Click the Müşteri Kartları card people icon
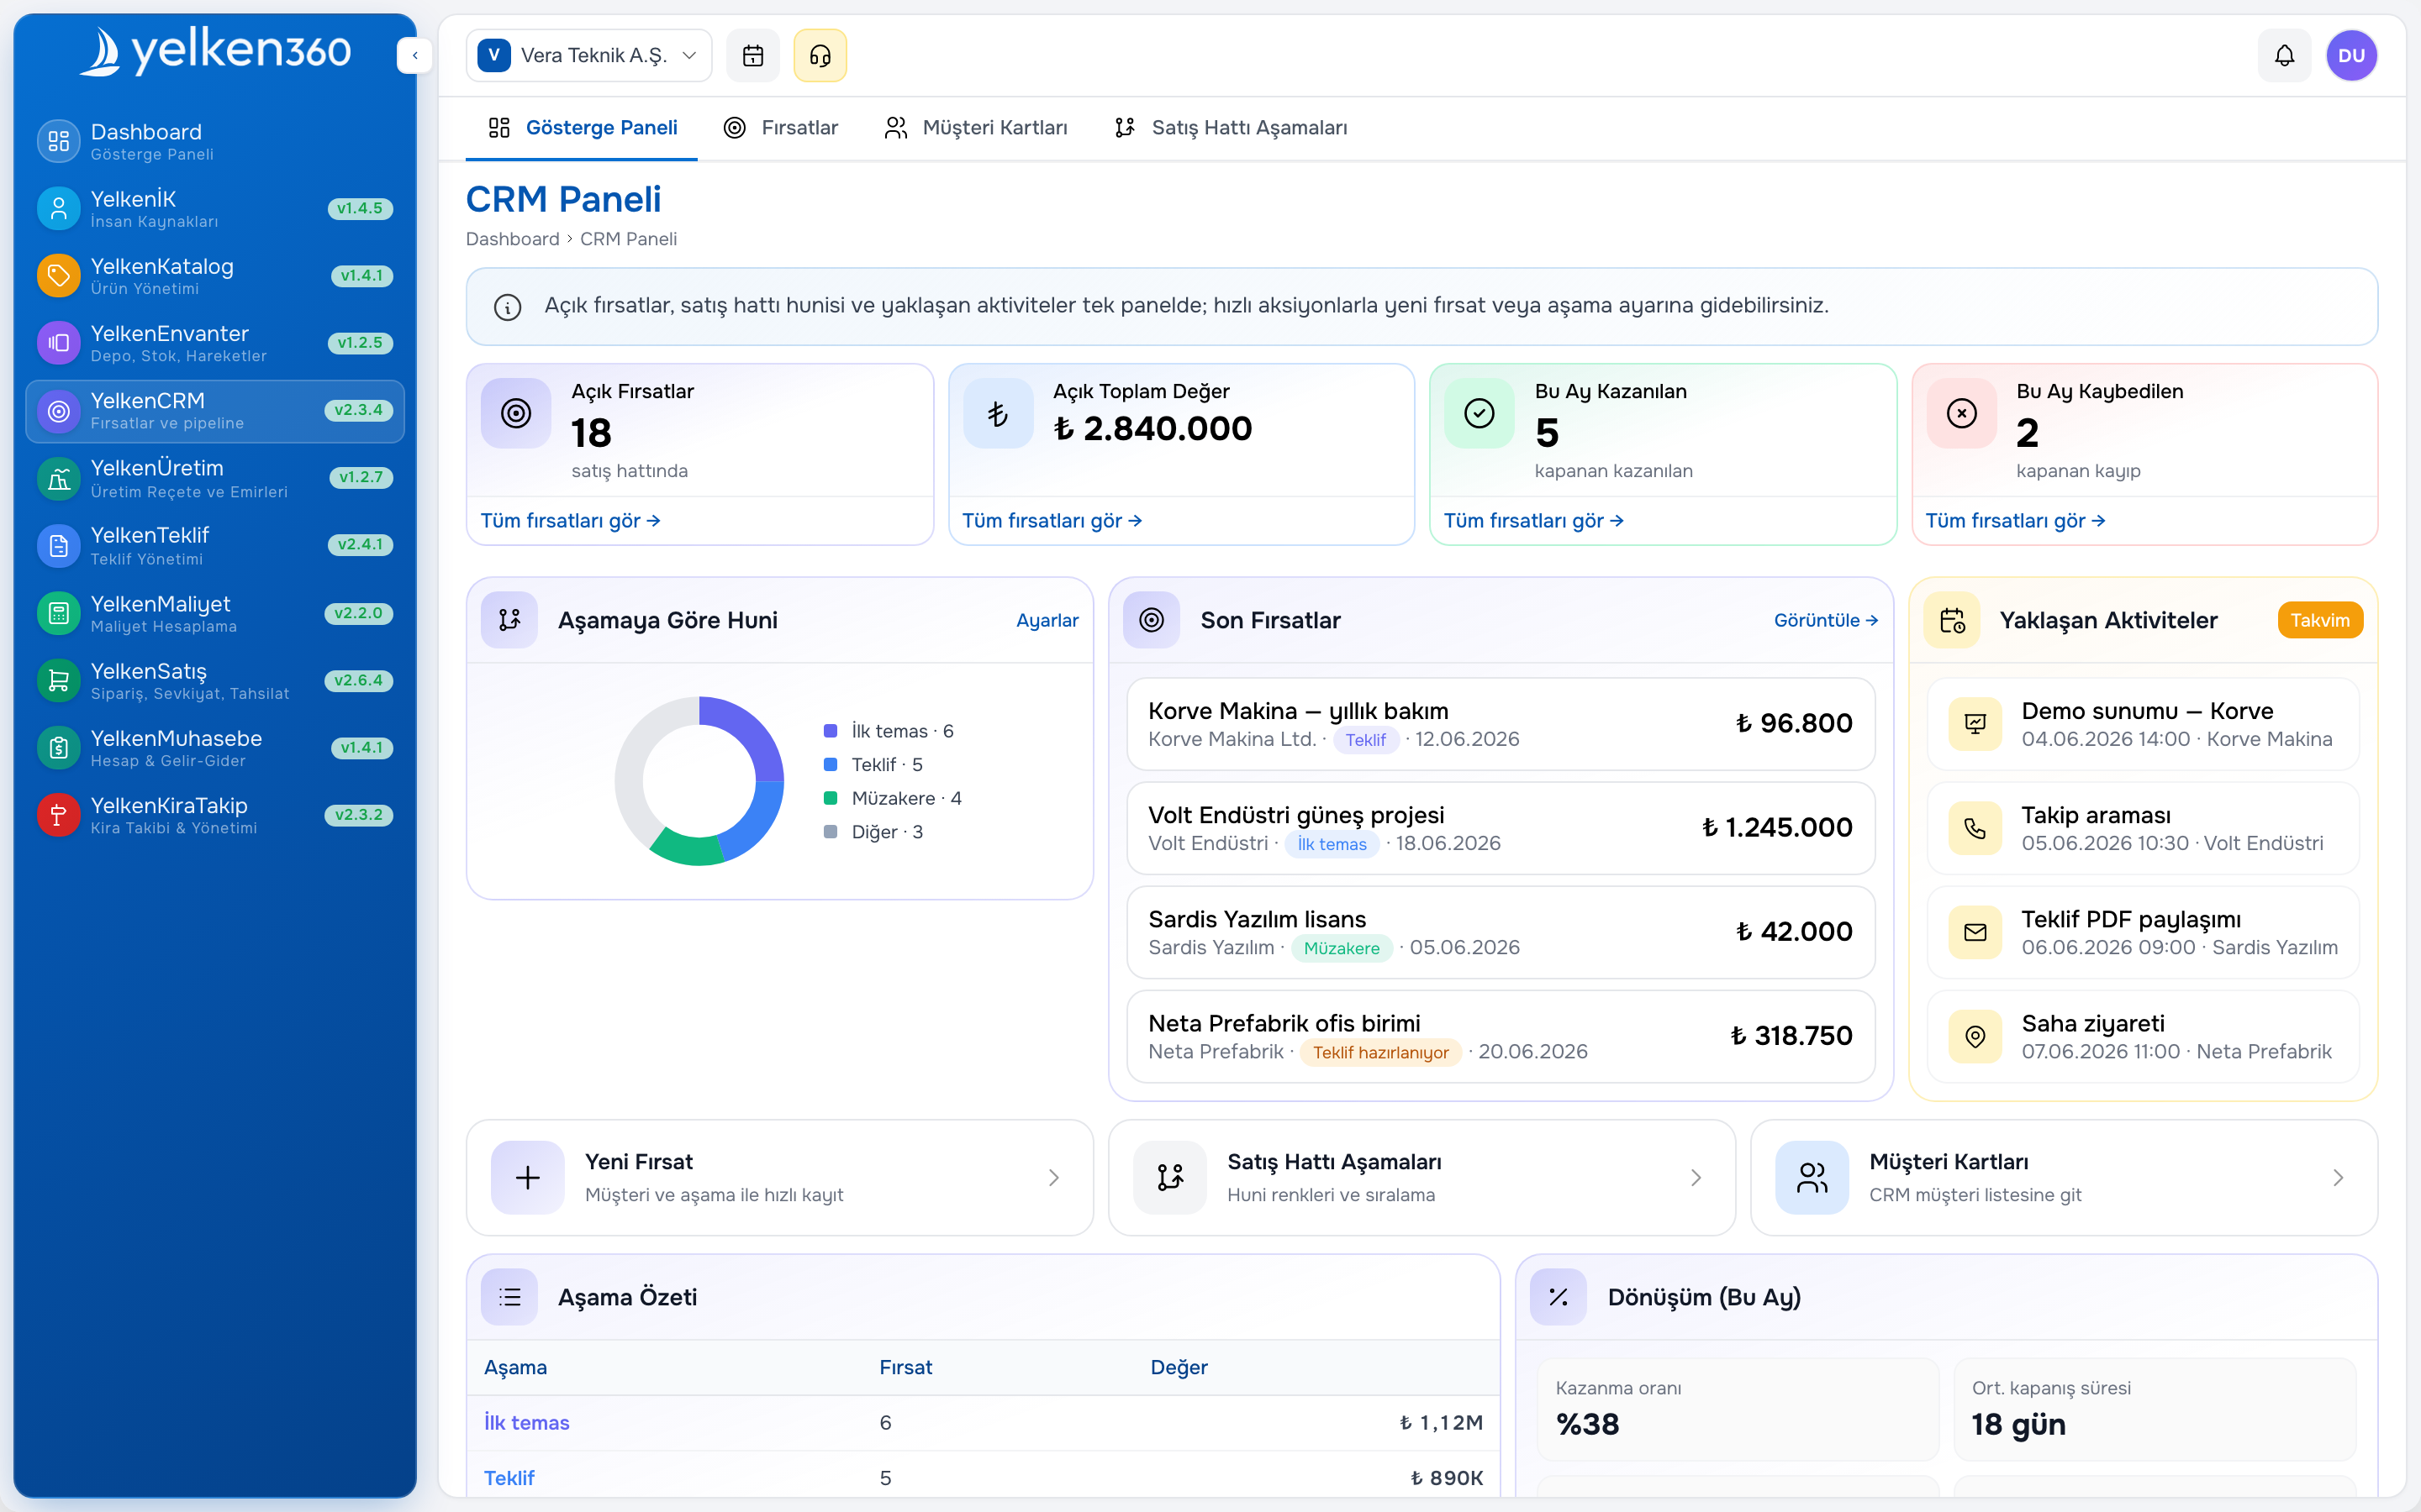The image size is (2421, 1512). point(1812,1178)
